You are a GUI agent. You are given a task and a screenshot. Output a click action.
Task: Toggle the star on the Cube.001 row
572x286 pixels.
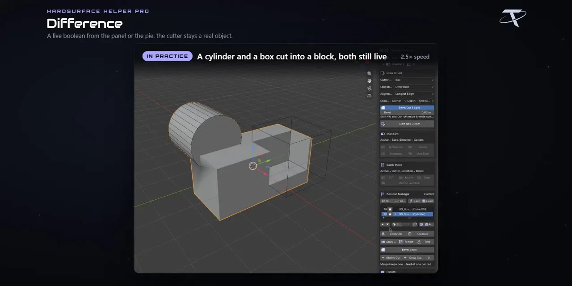(390, 209)
